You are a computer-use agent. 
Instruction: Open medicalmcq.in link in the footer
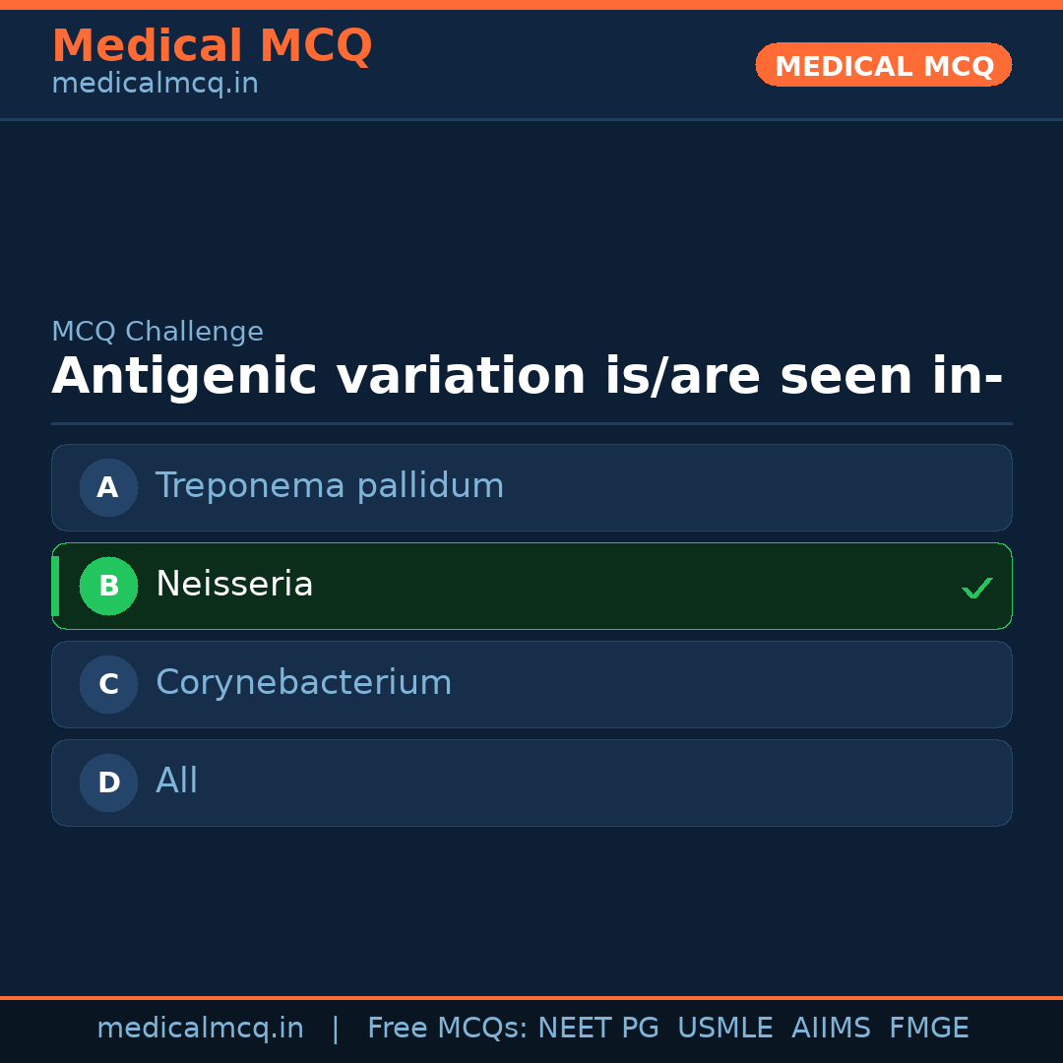200,1029
